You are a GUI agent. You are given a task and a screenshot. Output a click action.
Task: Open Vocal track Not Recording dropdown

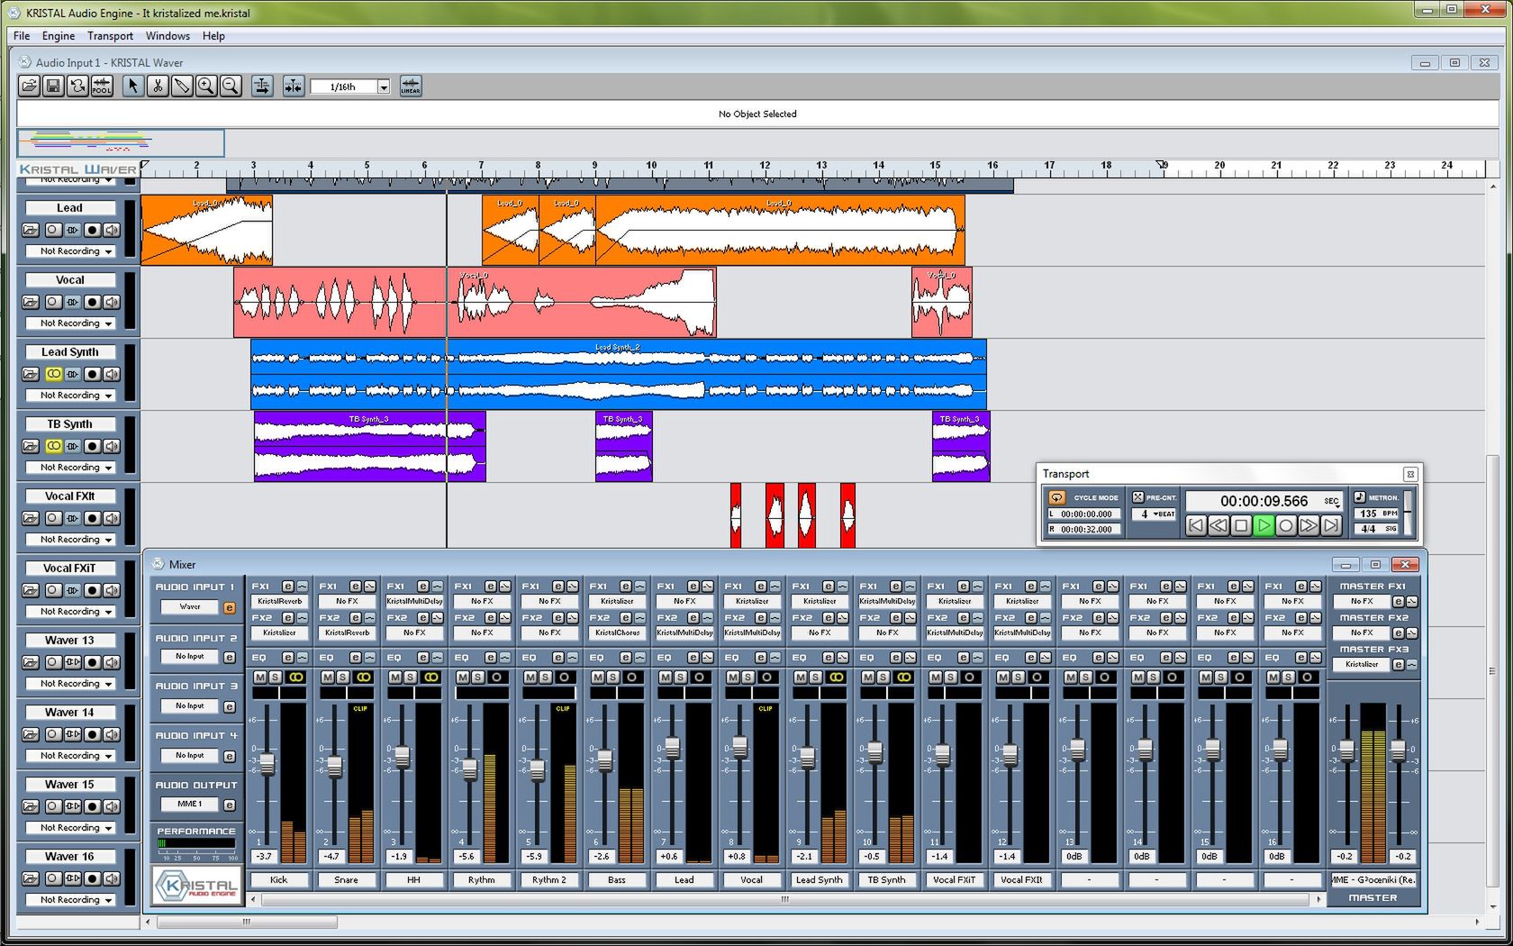point(70,323)
